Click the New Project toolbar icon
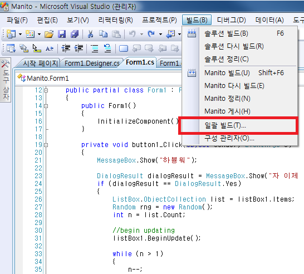The height and width of the screenshot is (274, 304). 11,34
